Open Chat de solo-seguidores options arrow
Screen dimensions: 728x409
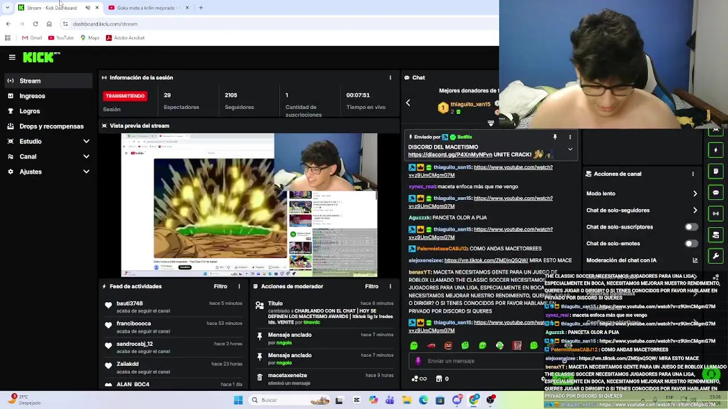(695, 210)
